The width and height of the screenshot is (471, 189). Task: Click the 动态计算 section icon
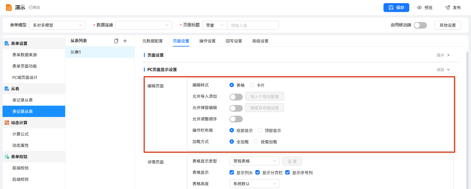click(x=7, y=123)
